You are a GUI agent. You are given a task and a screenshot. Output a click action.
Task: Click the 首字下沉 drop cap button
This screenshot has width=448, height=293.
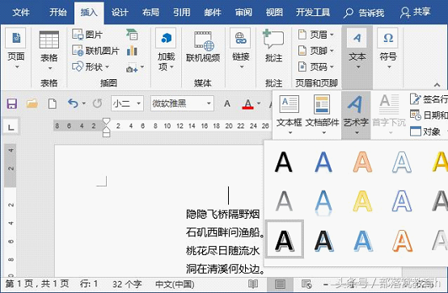click(x=389, y=115)
